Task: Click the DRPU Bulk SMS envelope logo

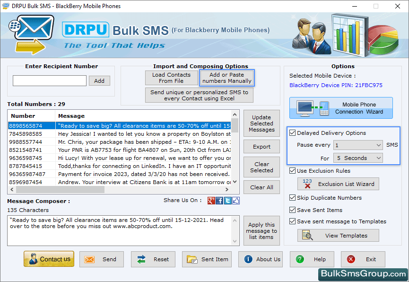Action: point(32,34)
